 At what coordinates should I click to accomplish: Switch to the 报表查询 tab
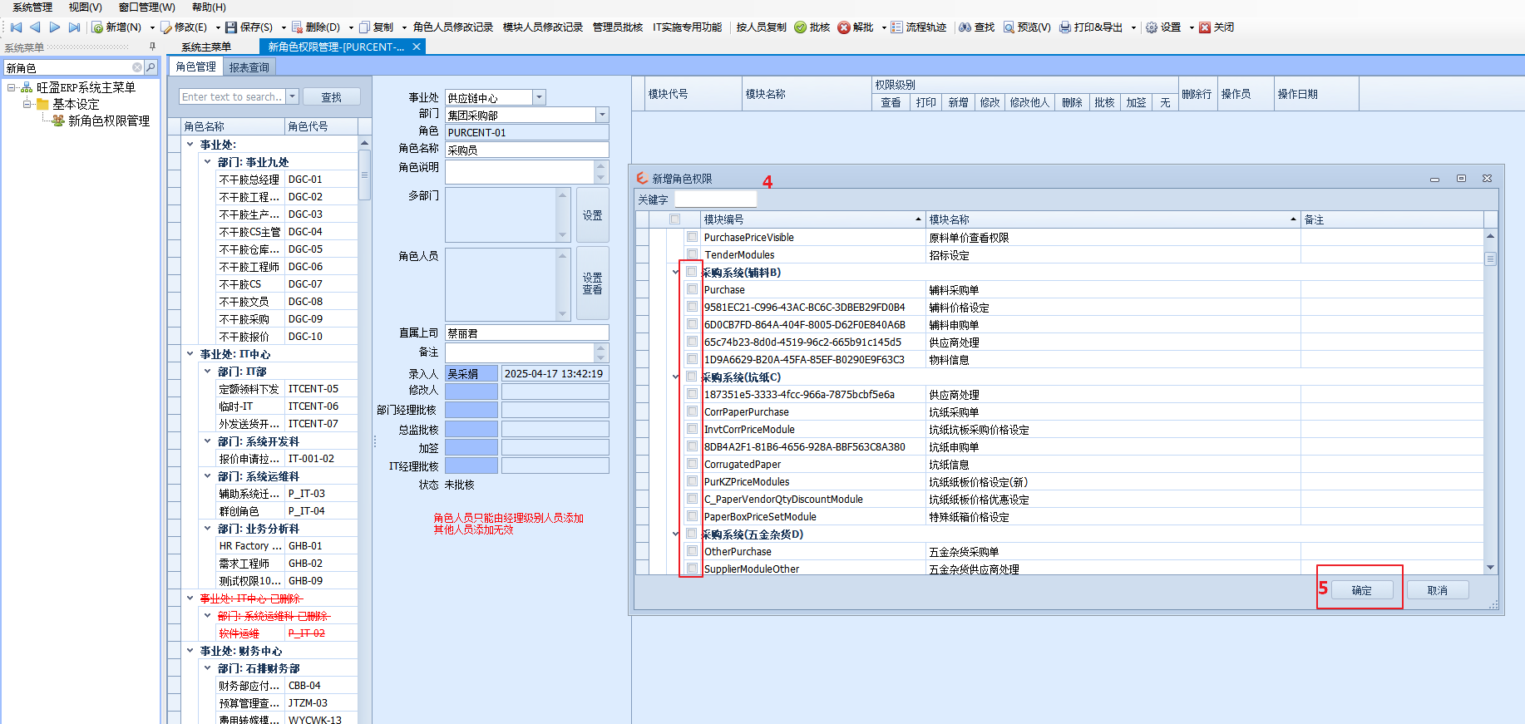(249, 67)
